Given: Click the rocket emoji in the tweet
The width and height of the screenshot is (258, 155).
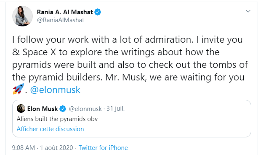Looking at the screenshot, I should [19, 89].
